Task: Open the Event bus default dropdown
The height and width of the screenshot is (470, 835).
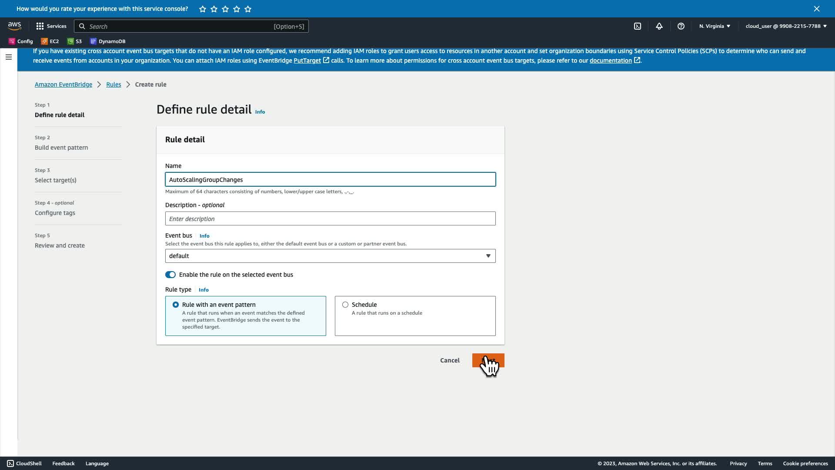Action: pos(330,256)
